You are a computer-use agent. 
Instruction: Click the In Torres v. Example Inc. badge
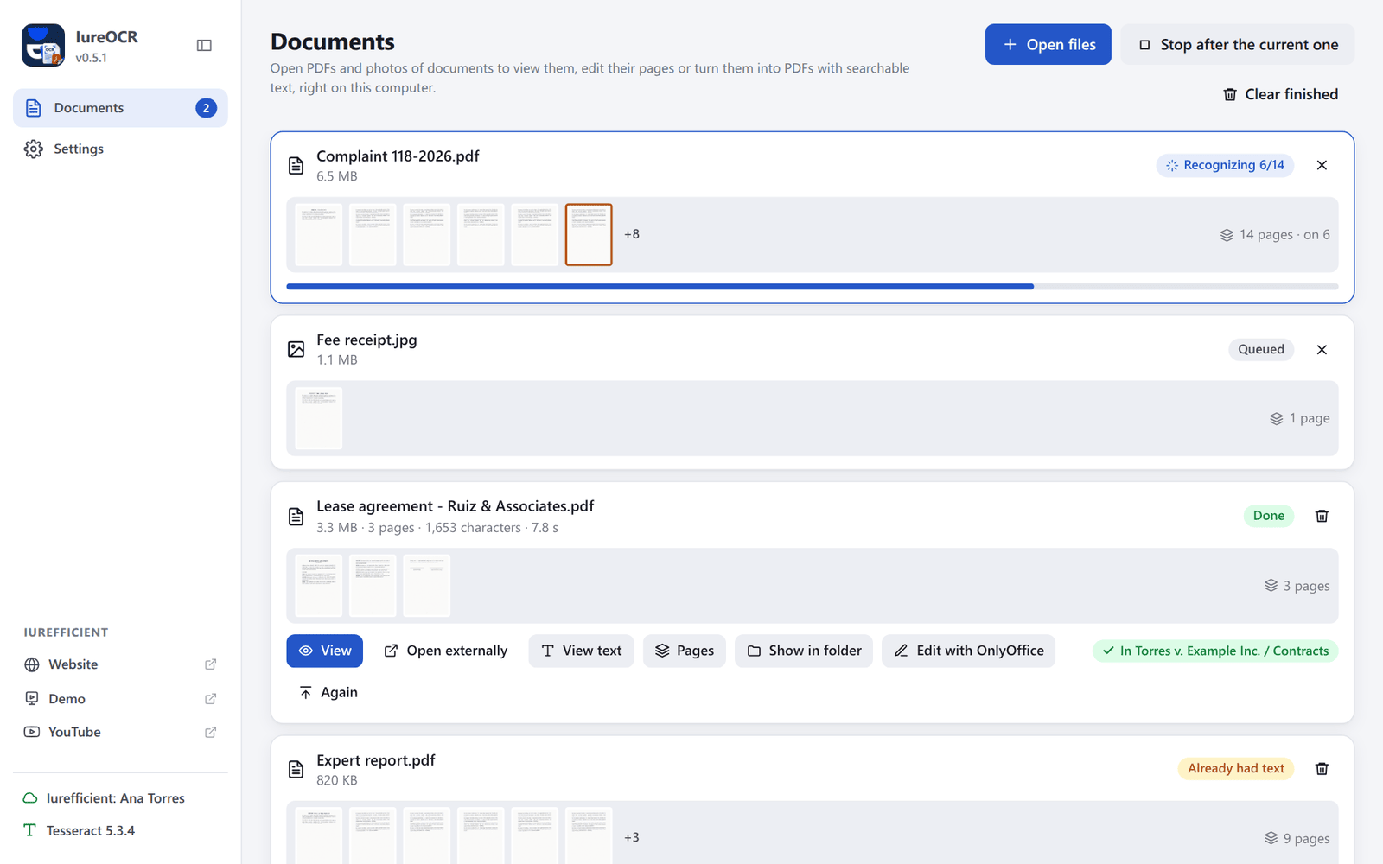click(x=1215, y=651)
